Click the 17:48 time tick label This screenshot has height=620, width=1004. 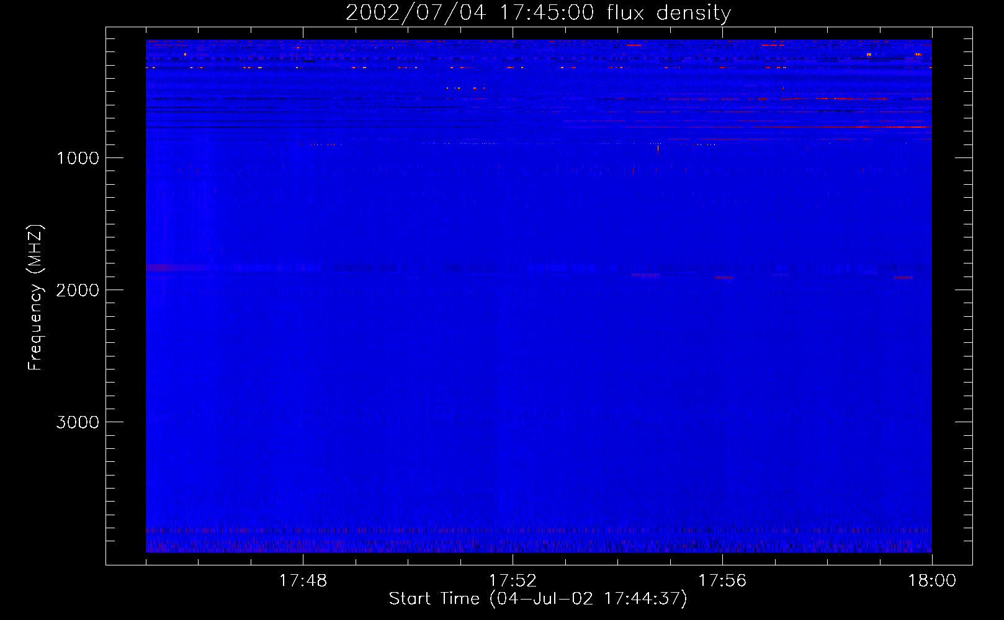[x=303, y=581]
